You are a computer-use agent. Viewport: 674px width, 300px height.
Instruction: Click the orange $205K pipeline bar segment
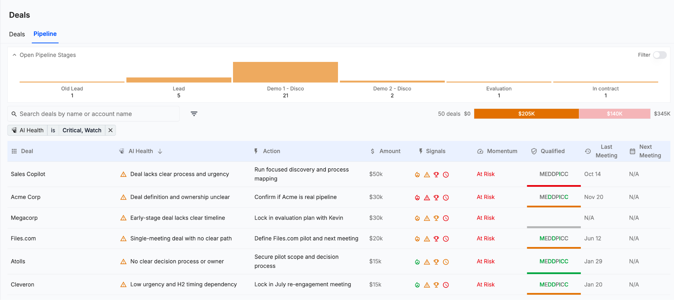[526, 114]
